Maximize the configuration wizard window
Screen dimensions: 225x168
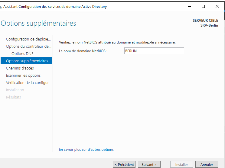[x=203, y=7]
